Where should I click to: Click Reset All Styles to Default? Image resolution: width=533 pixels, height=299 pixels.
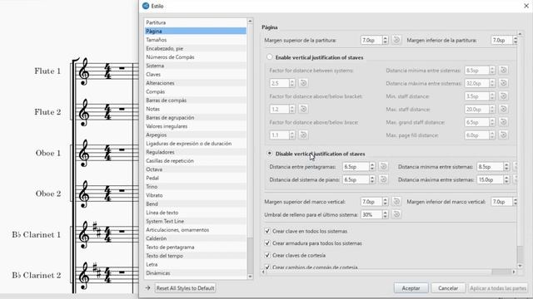[185, 288]
